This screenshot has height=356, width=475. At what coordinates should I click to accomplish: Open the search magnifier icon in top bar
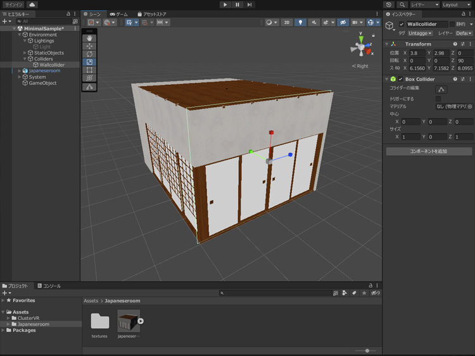coord(402,4)
